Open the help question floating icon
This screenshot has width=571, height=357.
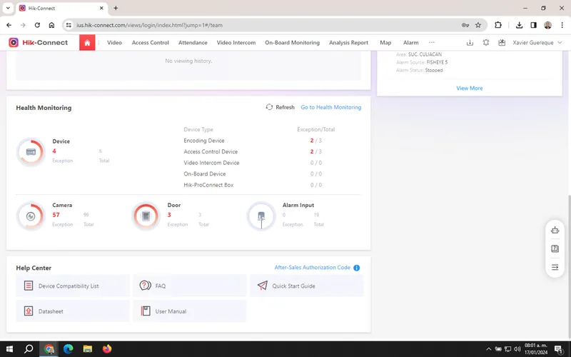tap(555, 248)
